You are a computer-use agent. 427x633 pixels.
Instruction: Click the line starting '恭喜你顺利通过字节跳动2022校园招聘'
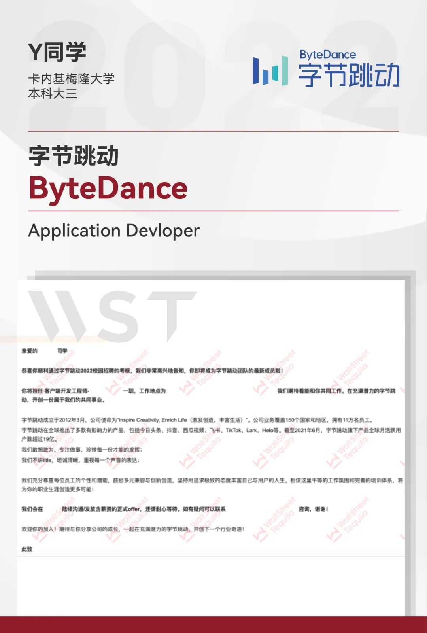tap(152, 371)
